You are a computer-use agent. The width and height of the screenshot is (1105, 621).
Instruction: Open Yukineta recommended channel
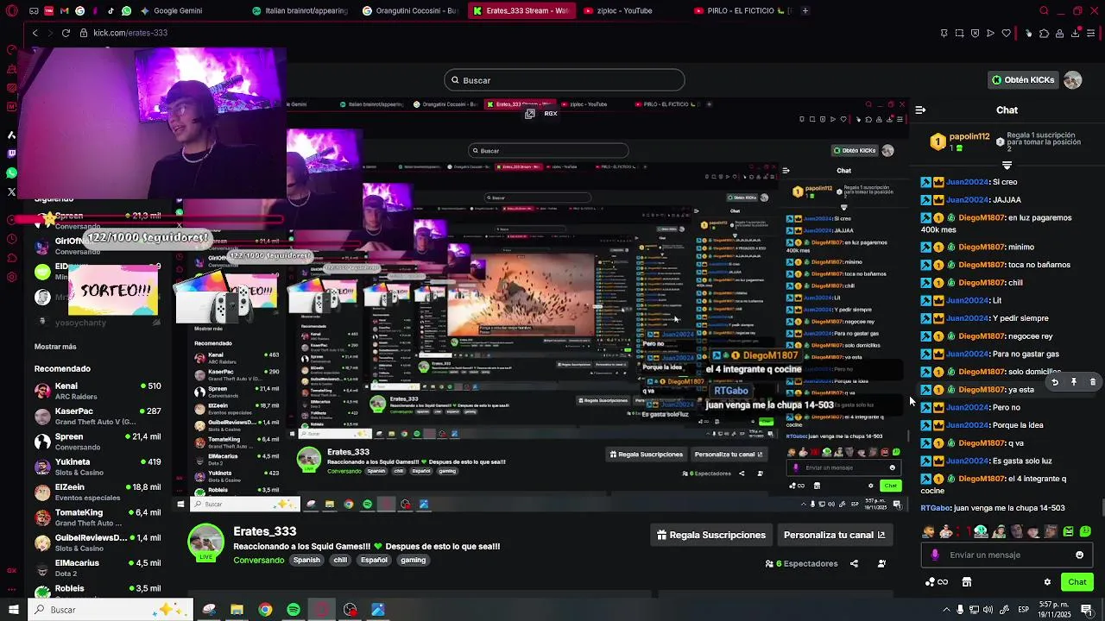(x=97, y=467)
